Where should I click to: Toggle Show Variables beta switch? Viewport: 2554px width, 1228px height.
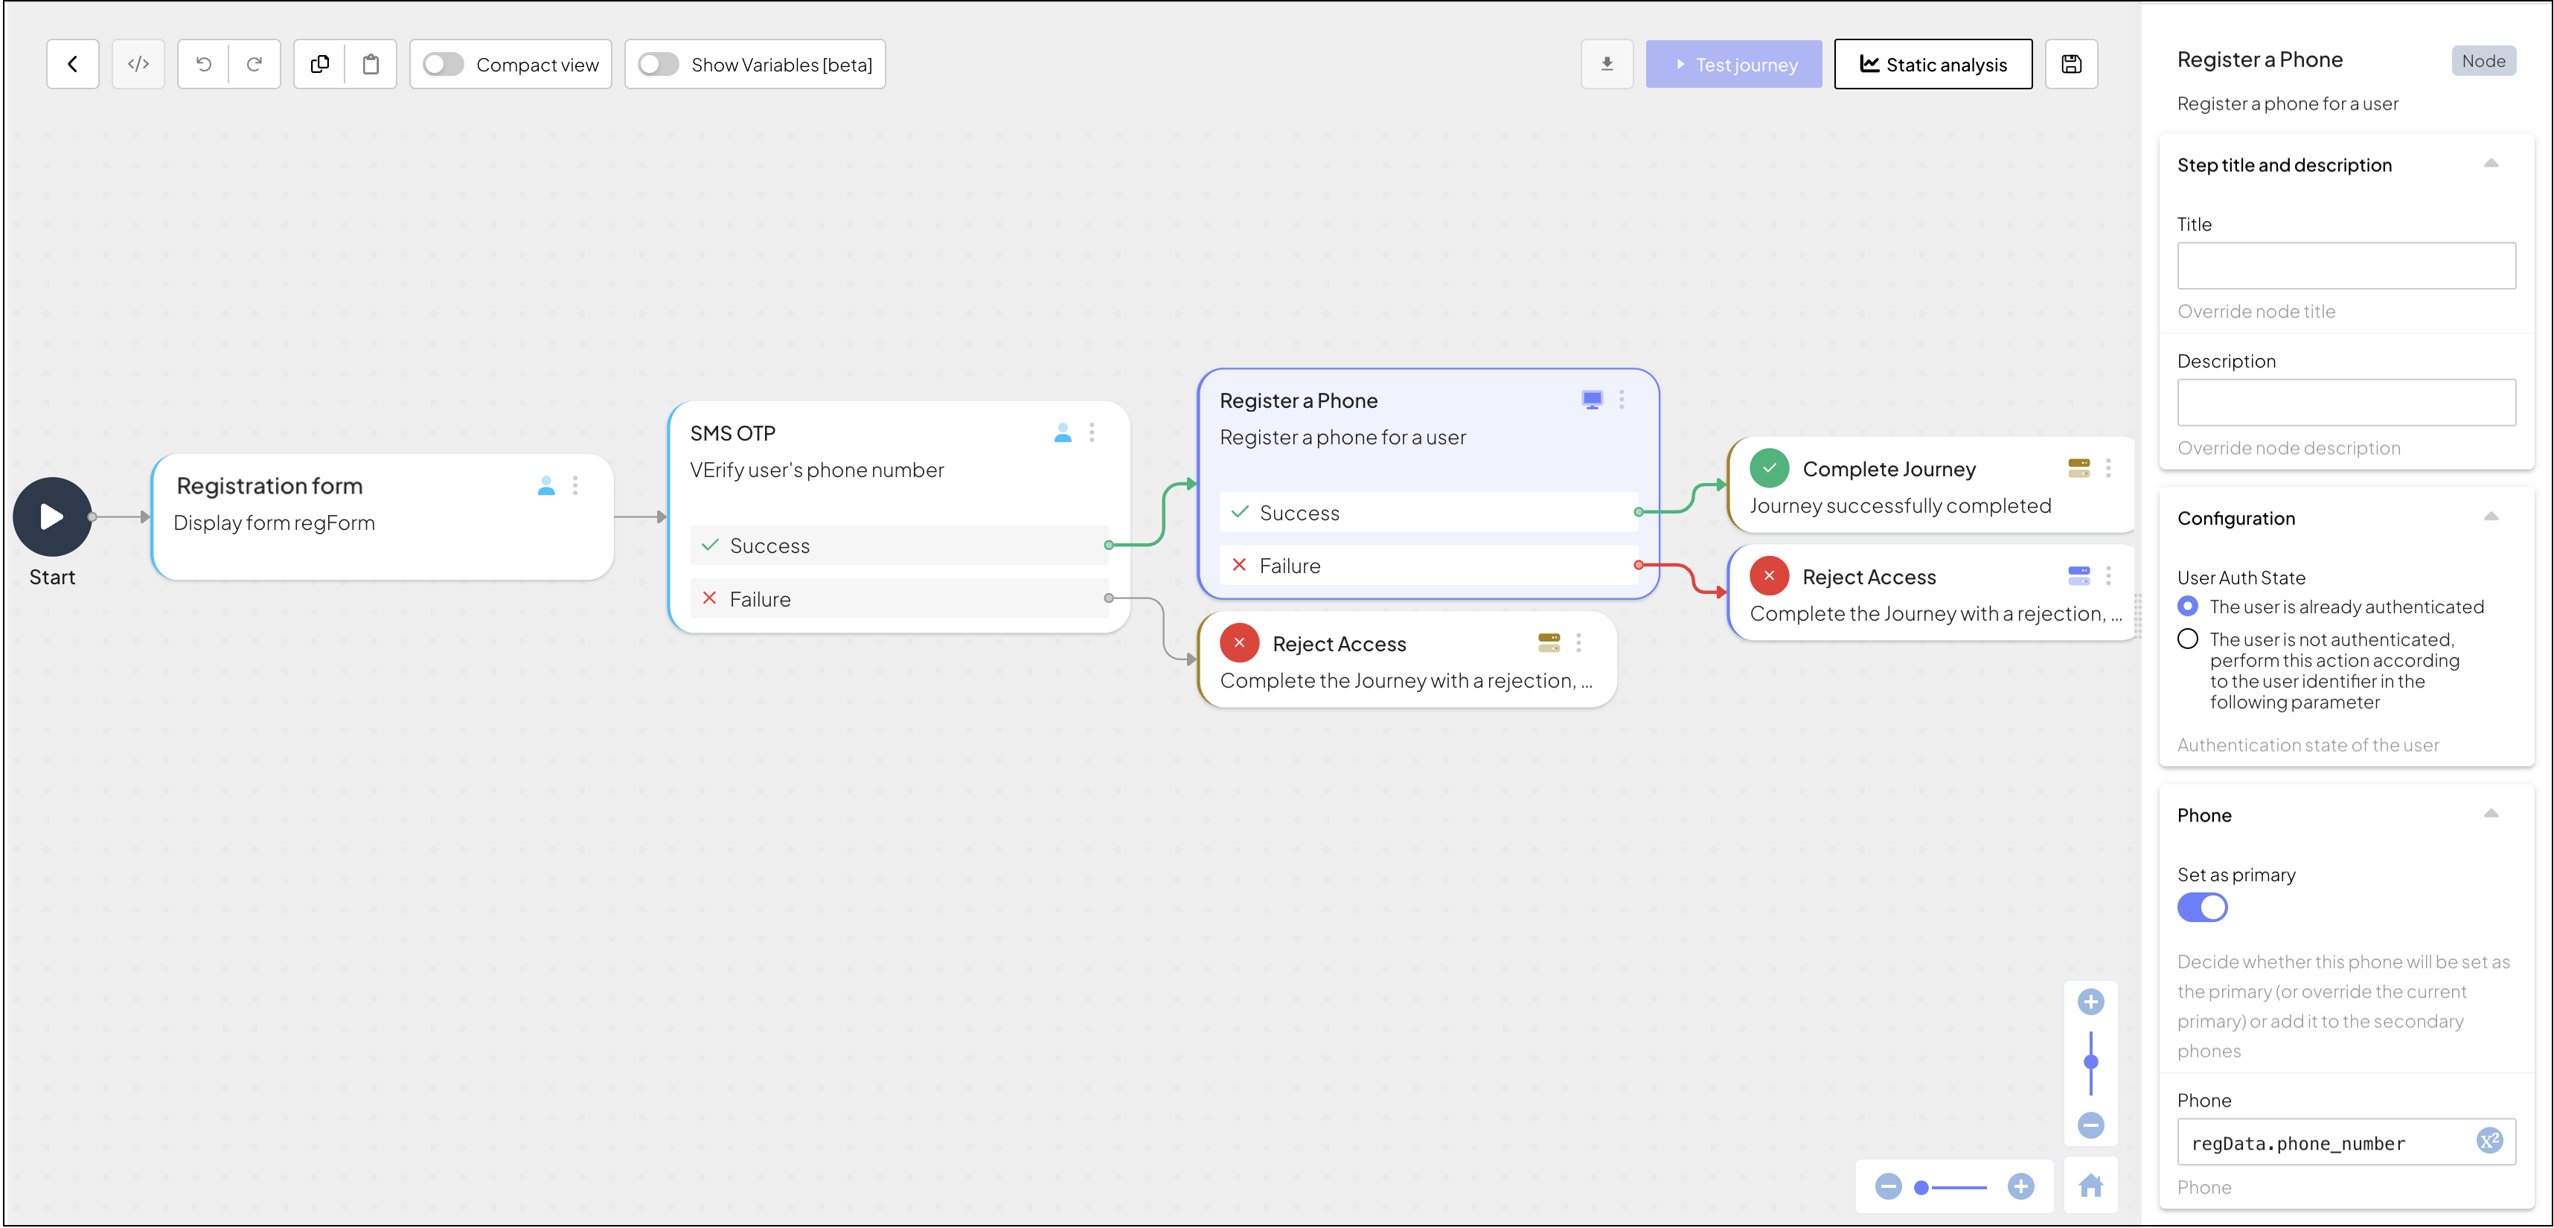pos(657,65)
